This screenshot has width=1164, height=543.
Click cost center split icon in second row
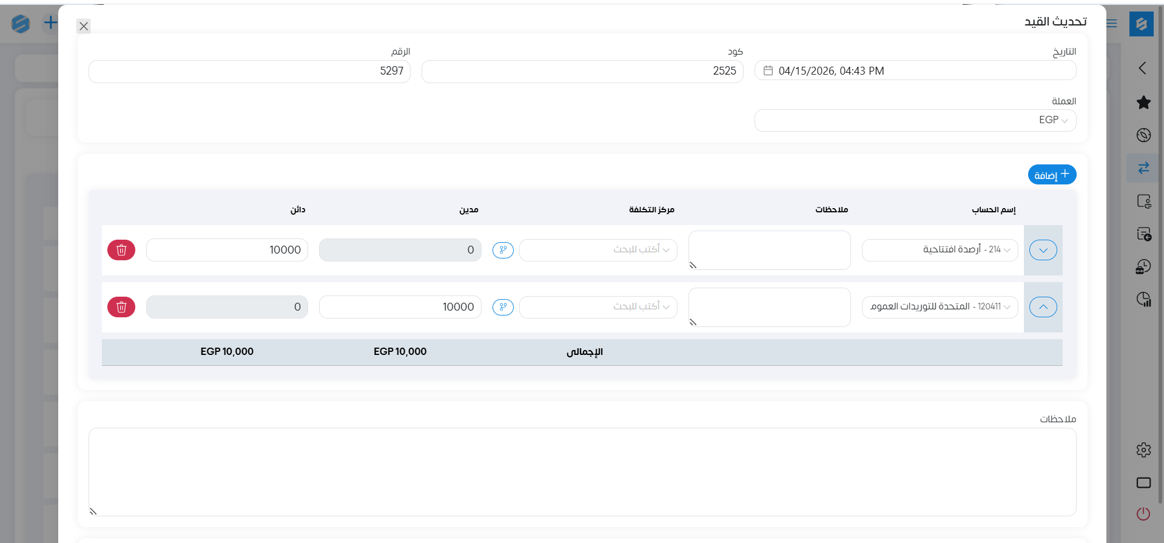503,307
